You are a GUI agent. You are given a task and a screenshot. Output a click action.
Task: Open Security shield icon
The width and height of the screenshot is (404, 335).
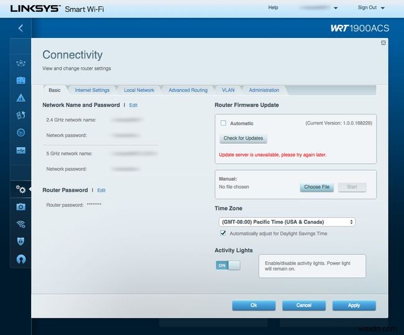point(21,242)
